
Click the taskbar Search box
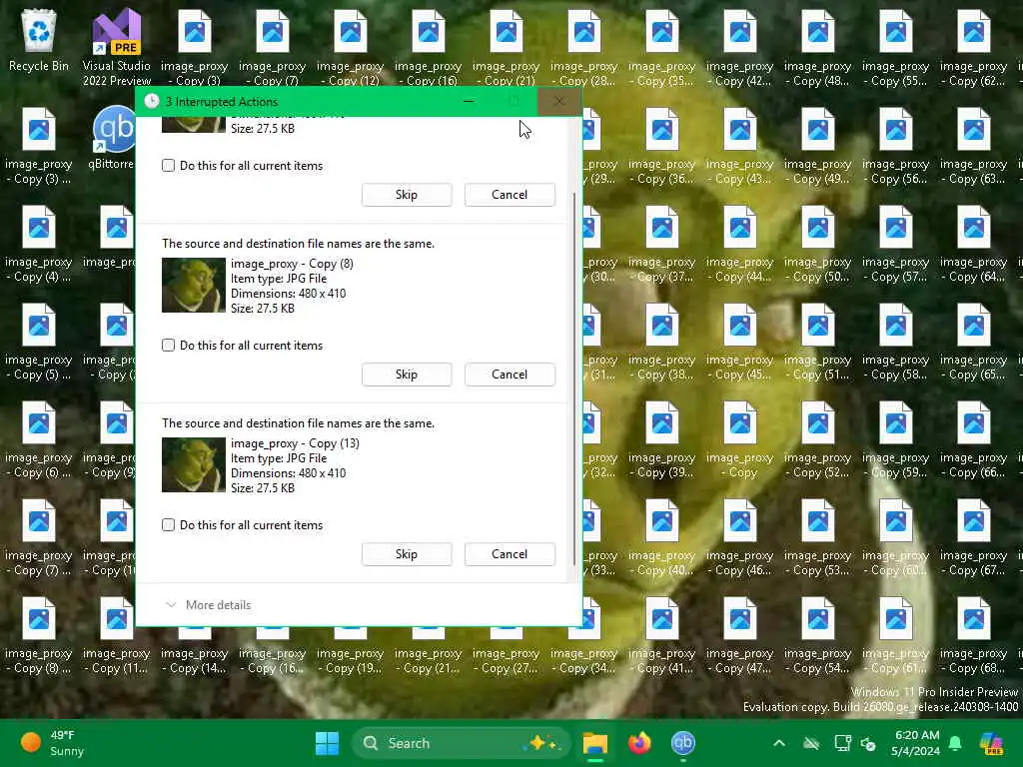click(461, 743)
